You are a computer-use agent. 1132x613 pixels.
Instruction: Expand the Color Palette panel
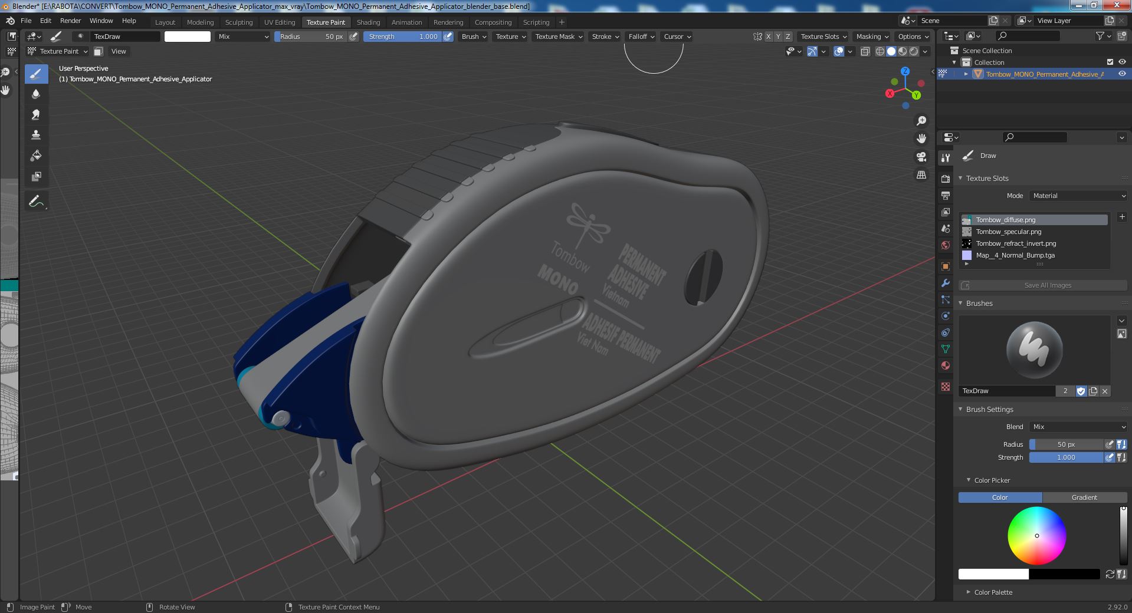(x=968, y=592)
